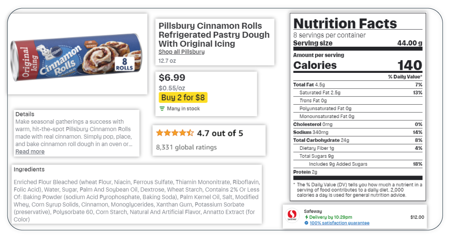
Task: Click the Details heading
Action: click(x=25, y=114)
